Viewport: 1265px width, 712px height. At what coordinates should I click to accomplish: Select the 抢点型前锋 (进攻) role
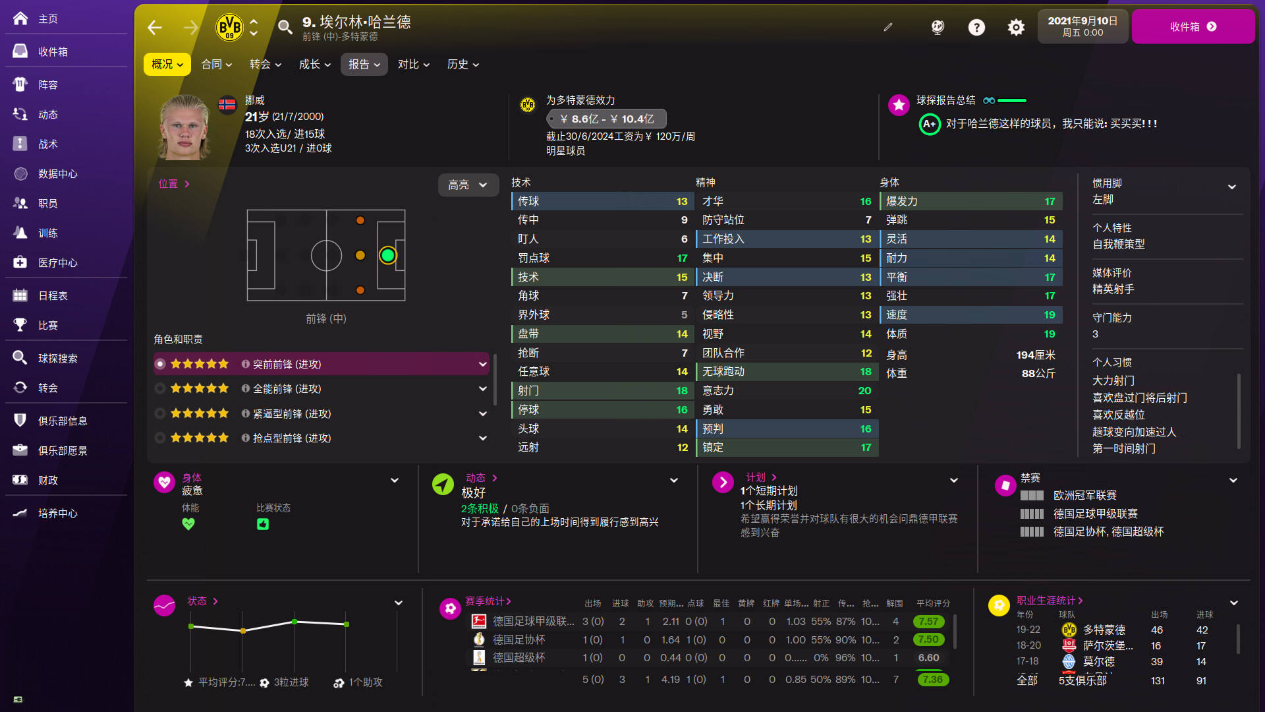click(159, 438)
